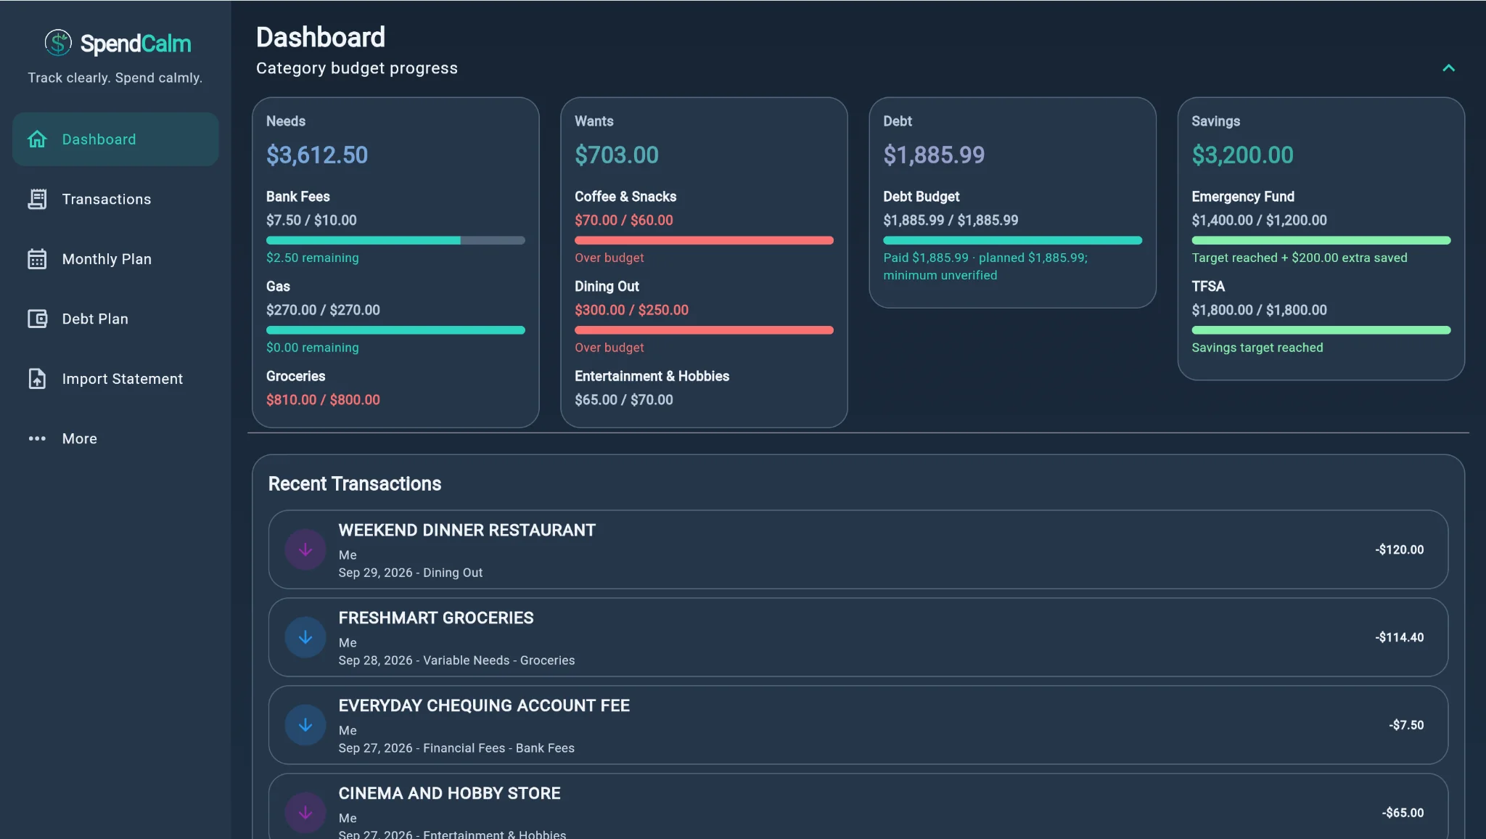Click the Wants total $703.00
The image size is (1486, 839).
[x=617, y=155]
